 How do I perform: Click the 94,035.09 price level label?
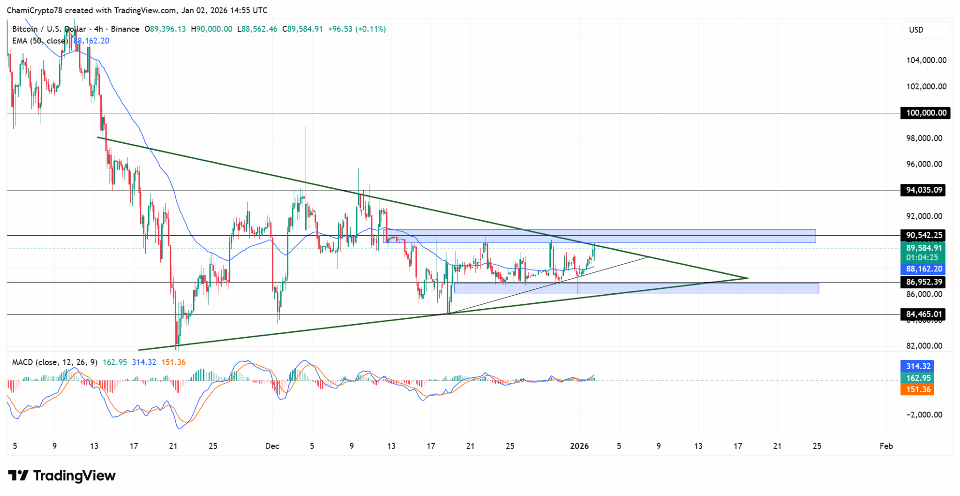tap(924, 190)
